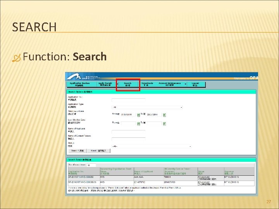The image size is (279, 209).
Task: Open Submission Date From calendar picker
Action: pyautogui.click(x=139, y=115)
